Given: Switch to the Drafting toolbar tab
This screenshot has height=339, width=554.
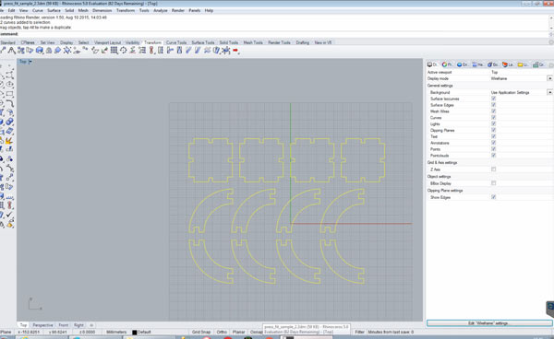Looking at the screenshot, I should pos(303,42).
